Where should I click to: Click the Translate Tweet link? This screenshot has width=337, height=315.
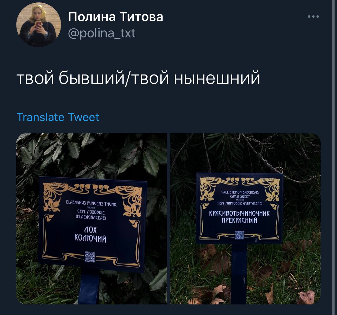[58, 117]
